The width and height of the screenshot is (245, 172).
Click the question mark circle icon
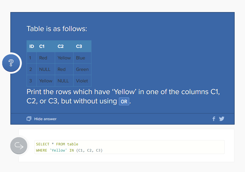[x=11, y=63]
